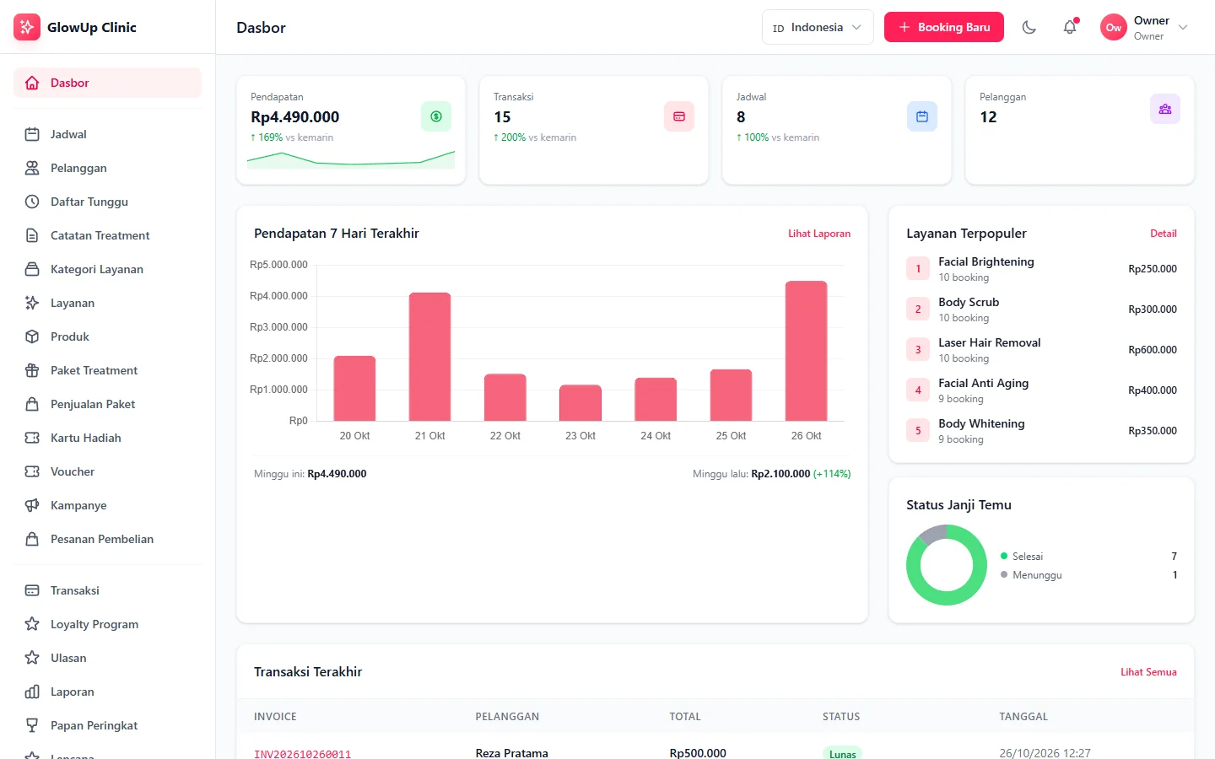Navigate to Pesanan Pembelian
1215x759 pixels.
click(x=107, y=539)
